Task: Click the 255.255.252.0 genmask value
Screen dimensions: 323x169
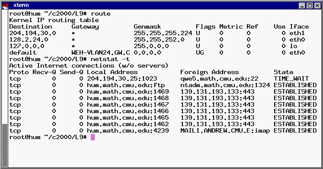Action: [159, 39]
